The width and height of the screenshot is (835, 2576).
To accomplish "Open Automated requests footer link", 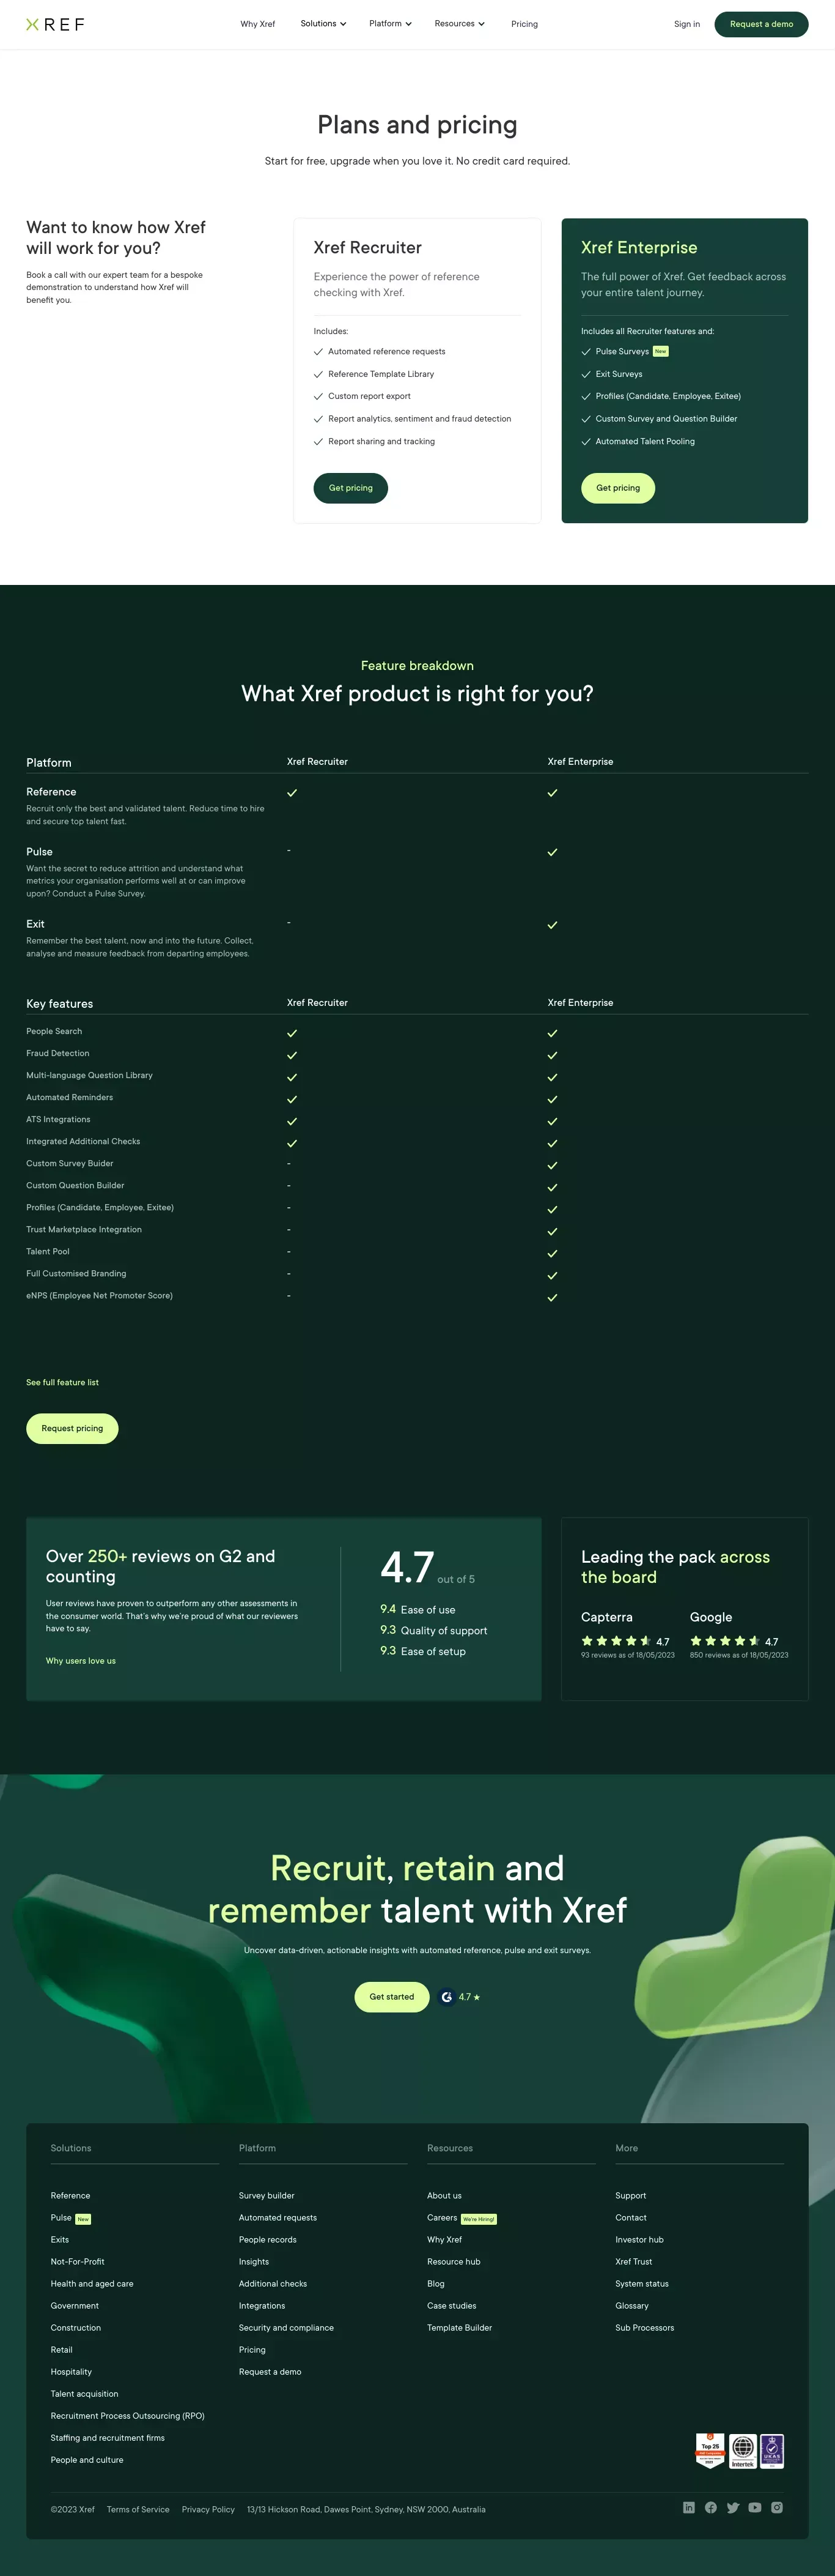I will [278, 2218].
